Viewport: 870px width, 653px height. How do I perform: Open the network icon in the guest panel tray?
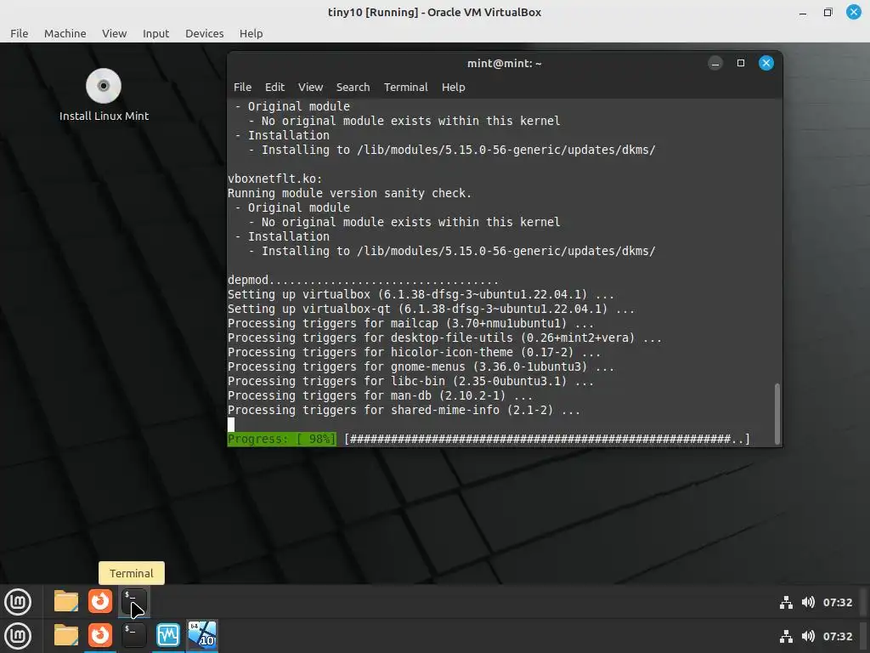click(x=786, y=603)
